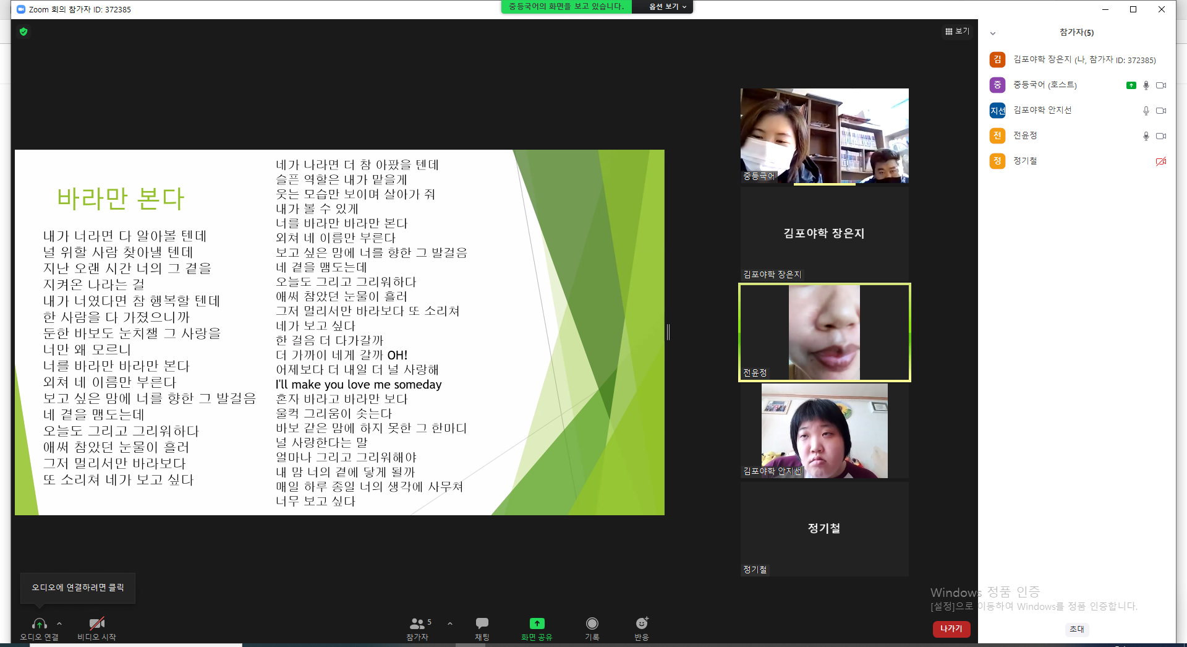The height and width of the screenshot is (647, 1187).
Task: Click the shared screen divider handle
Action: [668, 332]
